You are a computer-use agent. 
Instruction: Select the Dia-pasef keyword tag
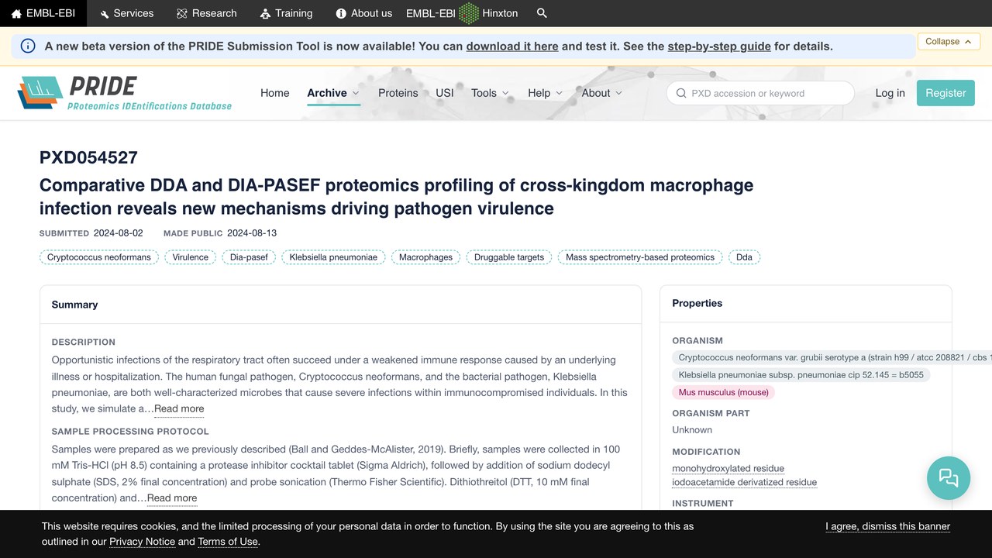[x=249, y=257]
